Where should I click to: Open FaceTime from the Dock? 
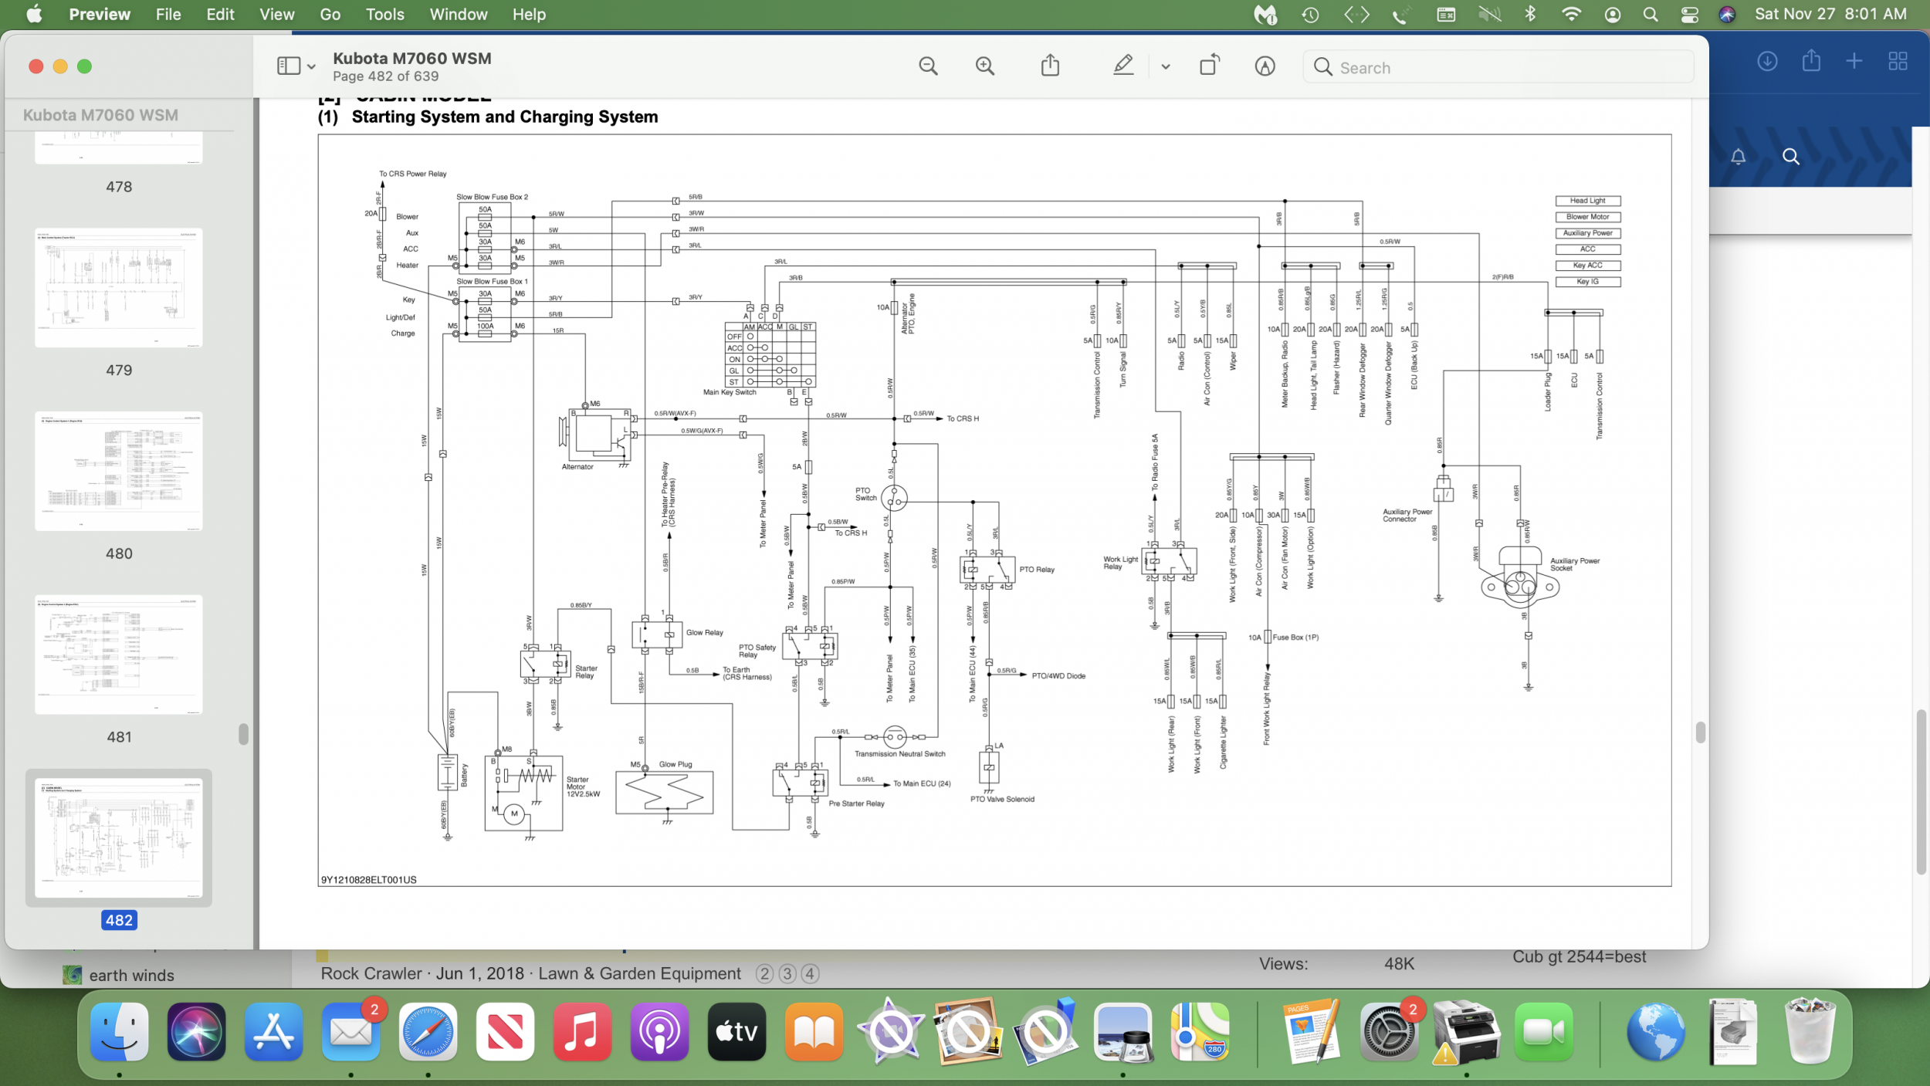[x=1543, y=1032]
